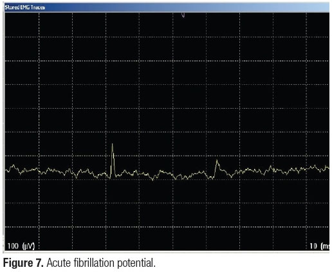Click the word 'Stored' in the window title
Screen dimensions: 332x272
[11, 8]
